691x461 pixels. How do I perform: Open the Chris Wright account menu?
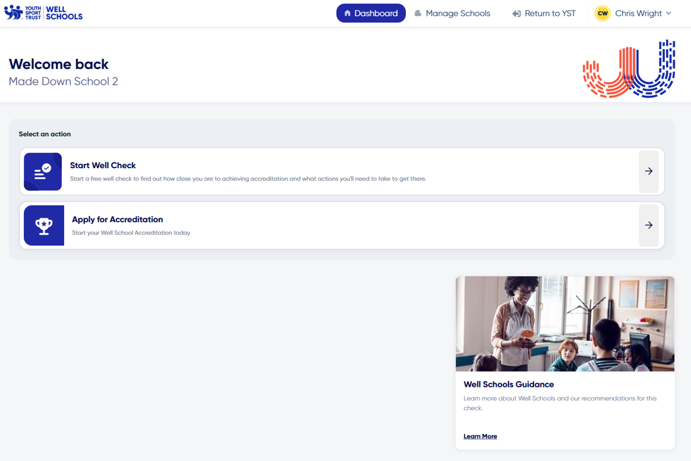(637, 12)
